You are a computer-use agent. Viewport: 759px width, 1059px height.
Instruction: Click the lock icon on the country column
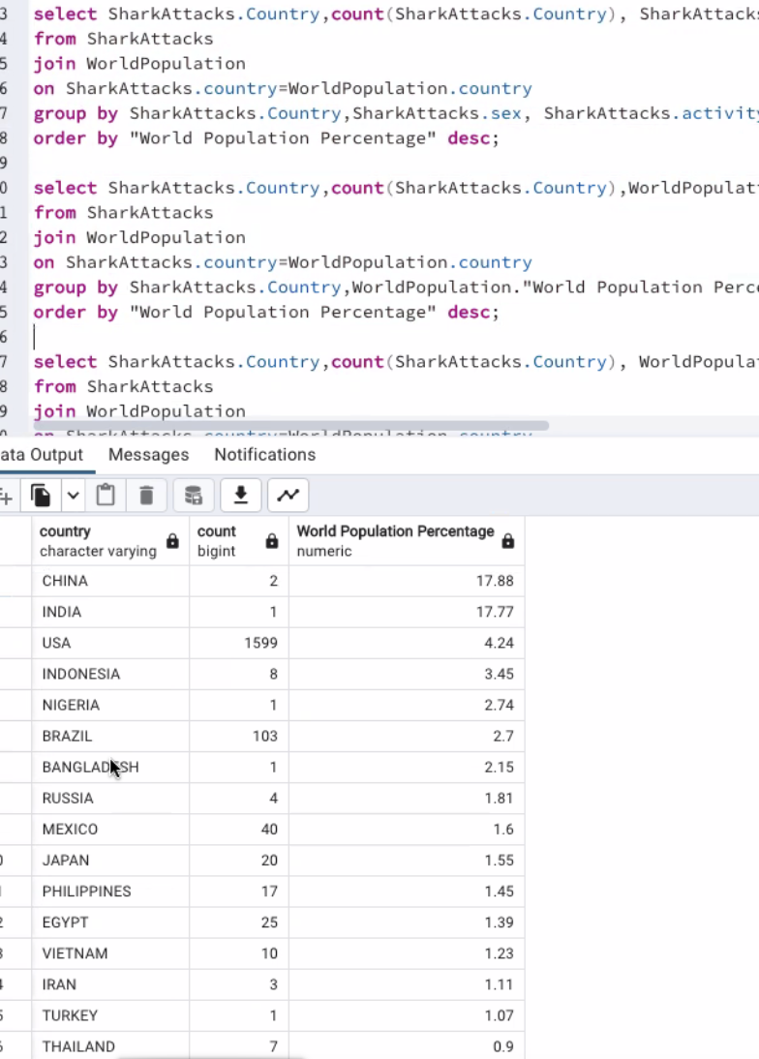(x=171, y=542)
